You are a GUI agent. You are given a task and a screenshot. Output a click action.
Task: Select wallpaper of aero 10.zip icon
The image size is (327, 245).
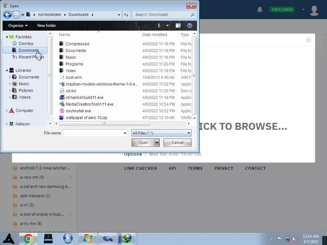point(62,117)
